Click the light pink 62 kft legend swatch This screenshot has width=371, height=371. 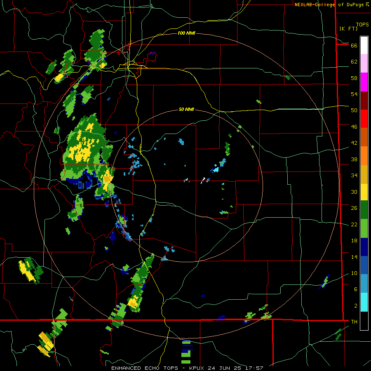coord(364,63)
